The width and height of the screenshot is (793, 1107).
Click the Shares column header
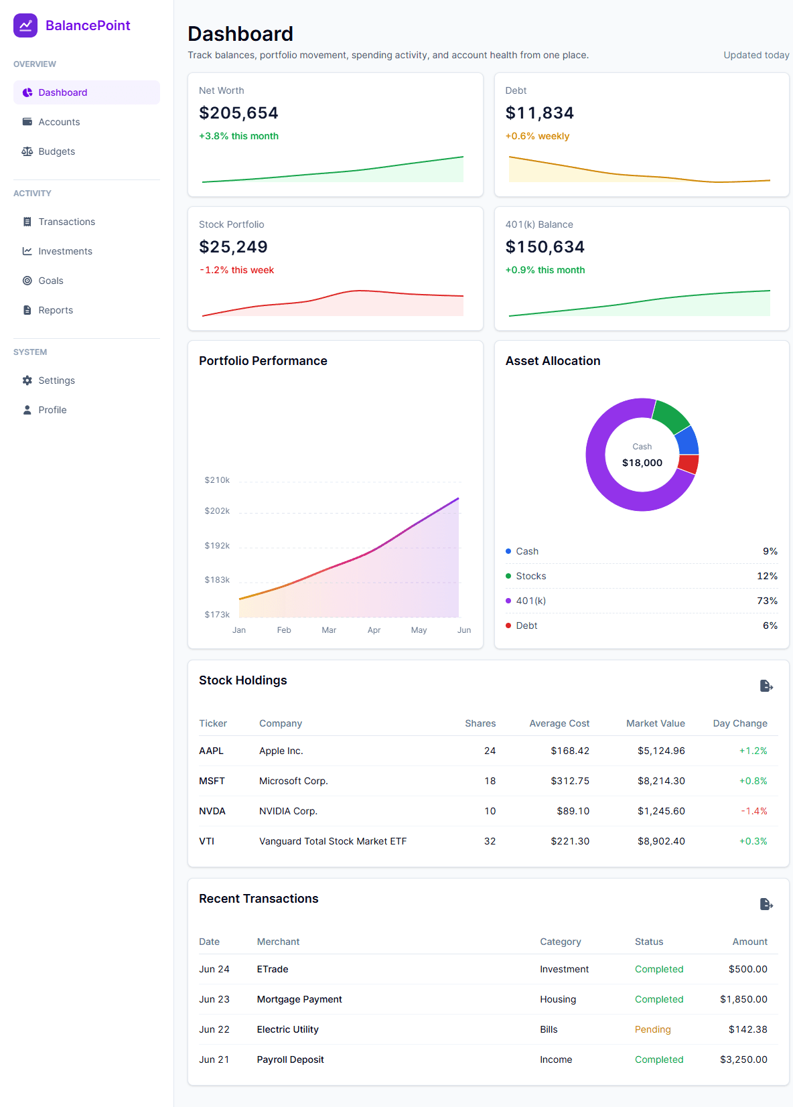click(x=480, y=723)
